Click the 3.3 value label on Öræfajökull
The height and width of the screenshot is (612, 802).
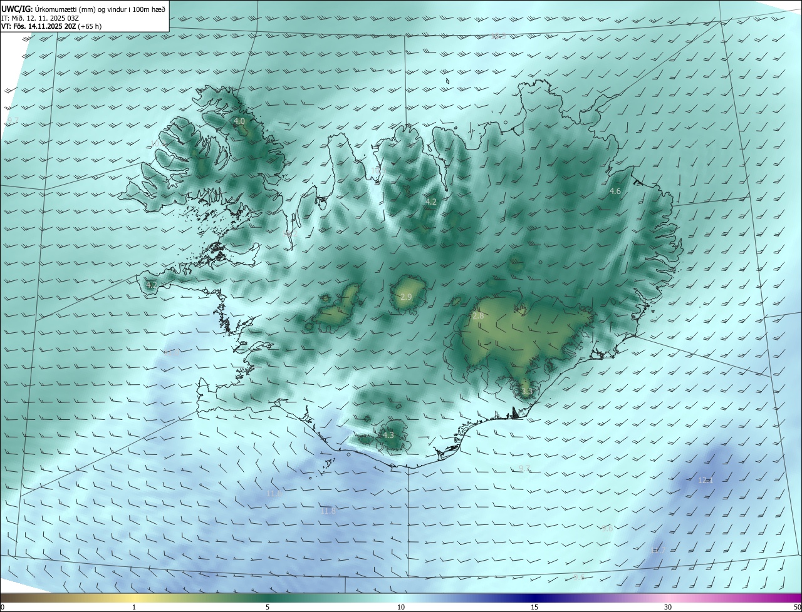click(x=526, y=392)
